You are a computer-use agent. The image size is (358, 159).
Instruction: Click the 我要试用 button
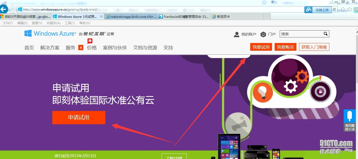261,47
